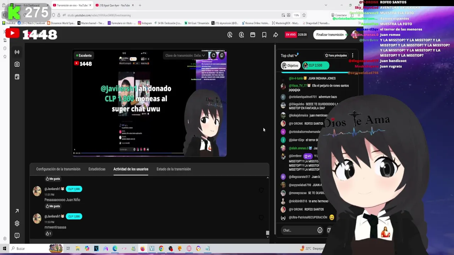Click the share arrow icon in header
454x255 pixels.
[x=276, y=35]
